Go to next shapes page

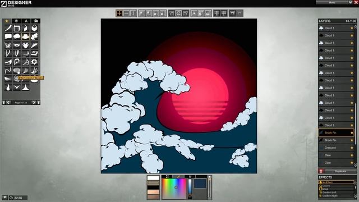point(34,103)
